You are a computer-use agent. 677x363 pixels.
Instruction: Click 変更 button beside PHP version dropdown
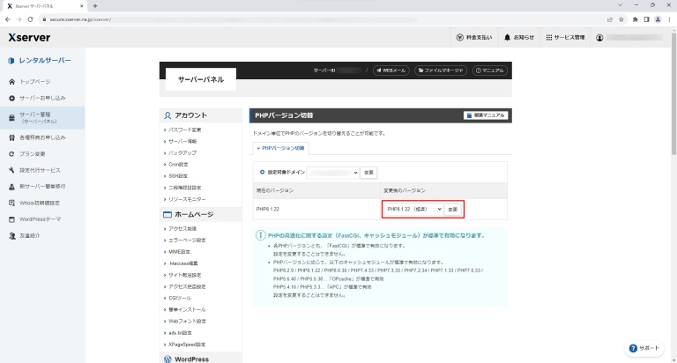coord(452,209)
